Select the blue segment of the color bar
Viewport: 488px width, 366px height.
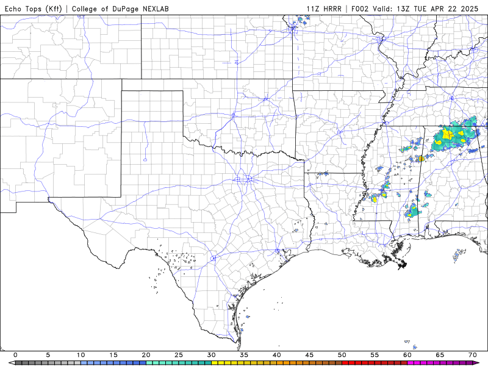(113, 363)
